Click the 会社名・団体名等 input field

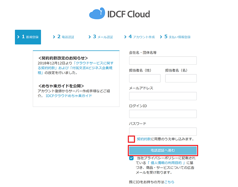163,60
